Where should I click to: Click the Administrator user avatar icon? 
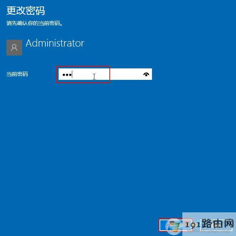[x=14, y=48]
